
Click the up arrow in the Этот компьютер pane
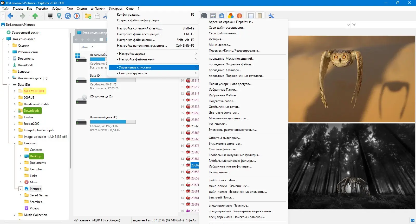click(x=88, y=40)
